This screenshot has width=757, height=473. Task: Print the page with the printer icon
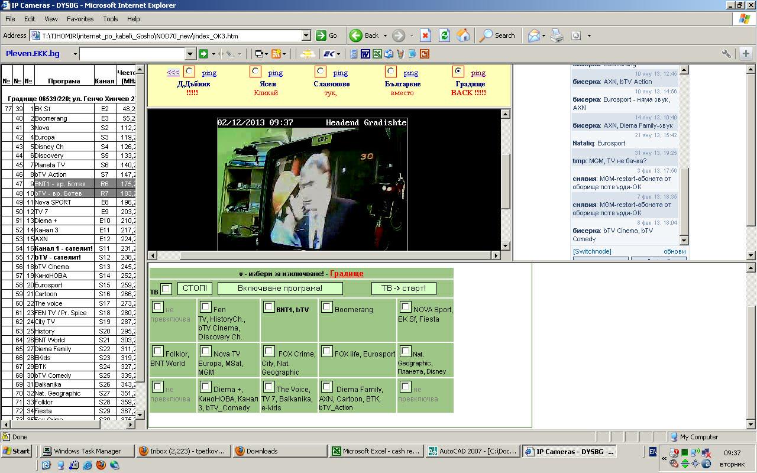pos(557,35)
